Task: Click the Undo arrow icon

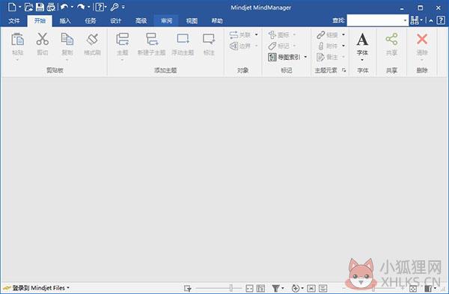Action: (64, 7)
